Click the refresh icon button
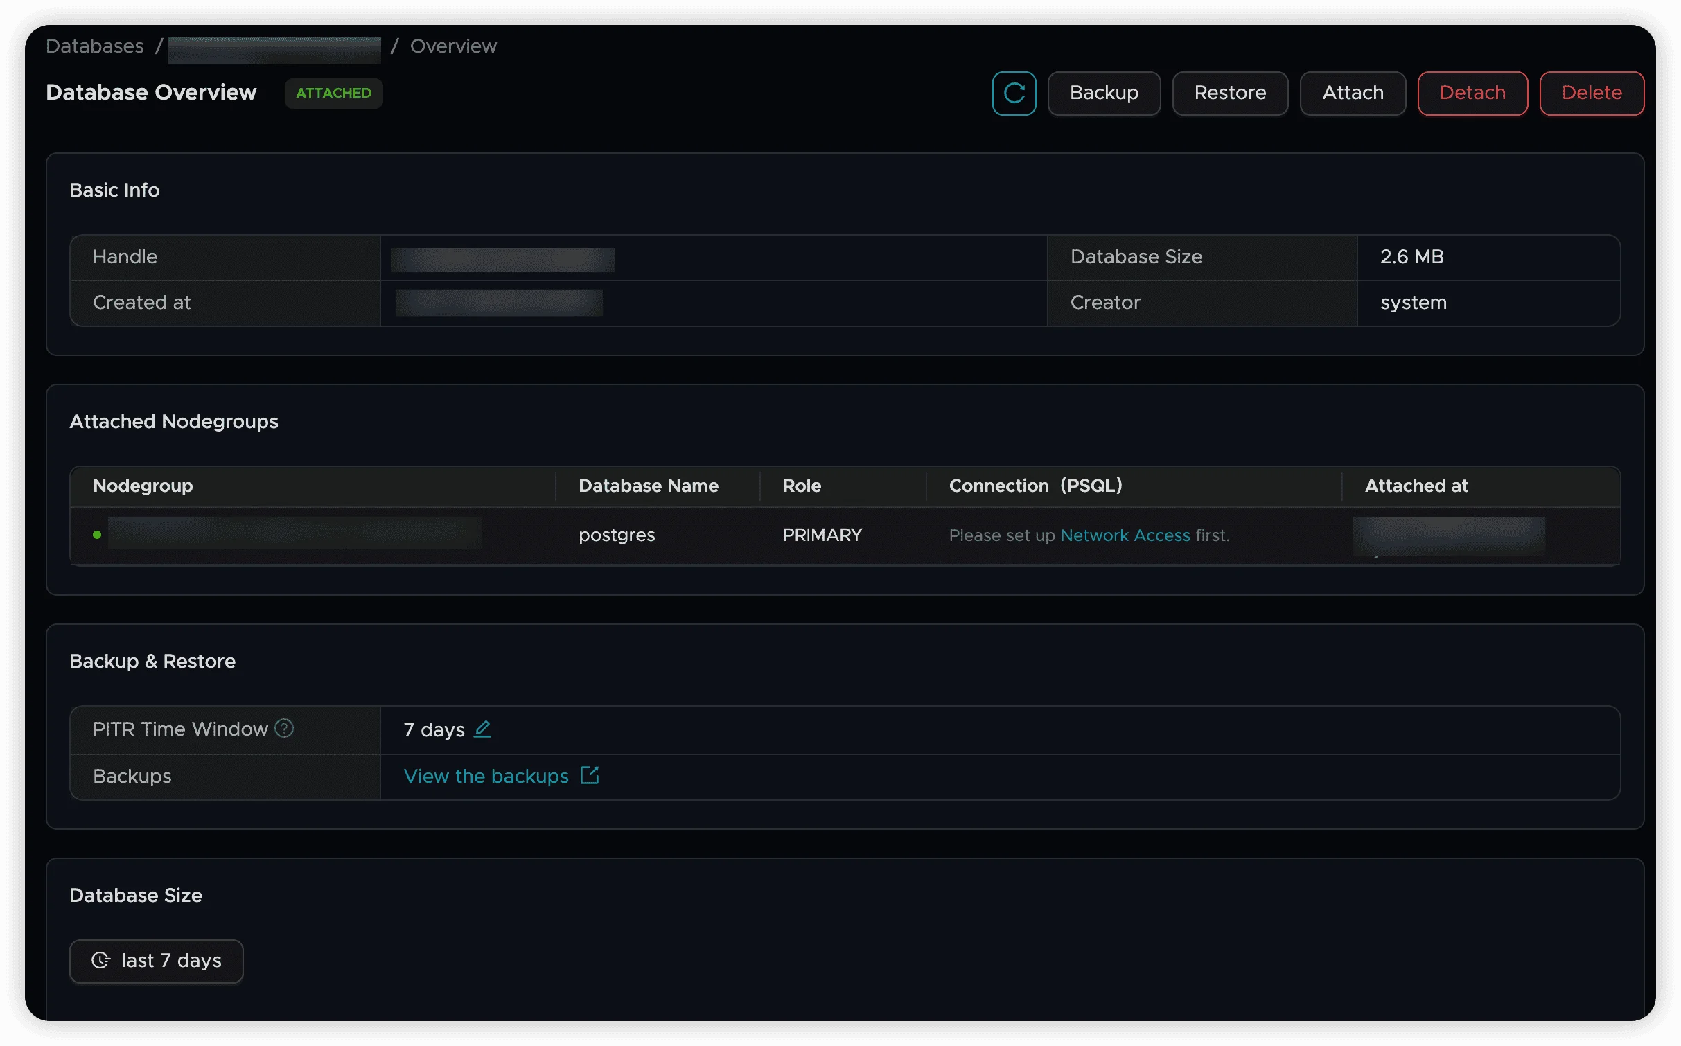The height and width of the screenshot is (1046, 1681). [1014, 93]
